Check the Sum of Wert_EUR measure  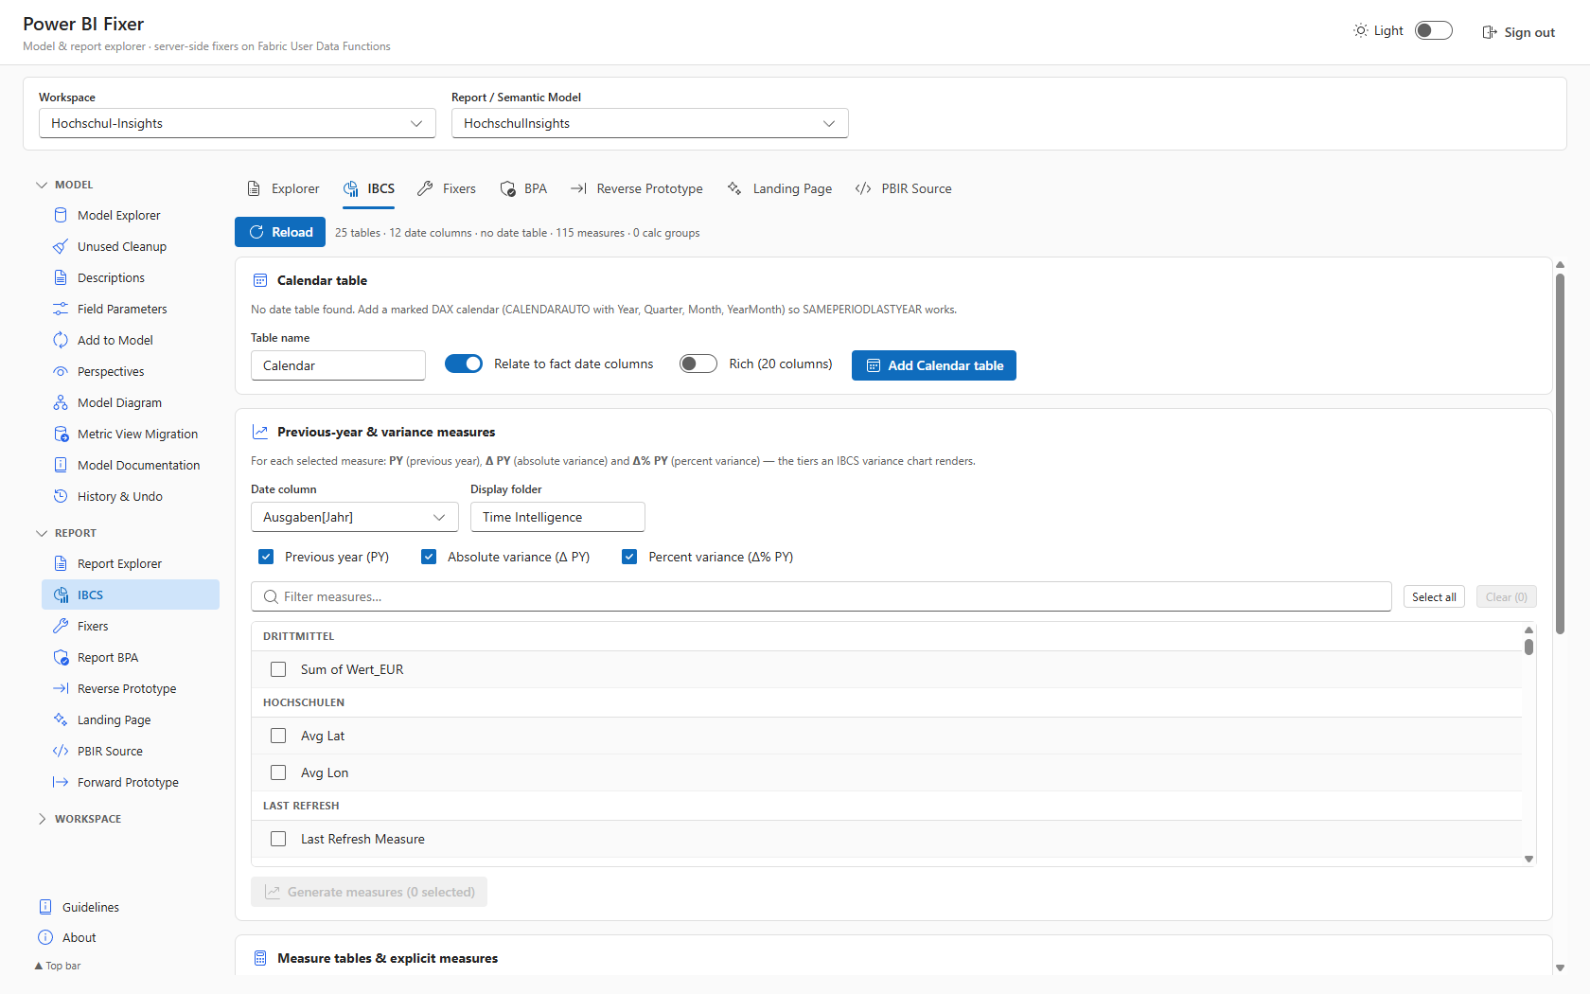tap(278, 669)
